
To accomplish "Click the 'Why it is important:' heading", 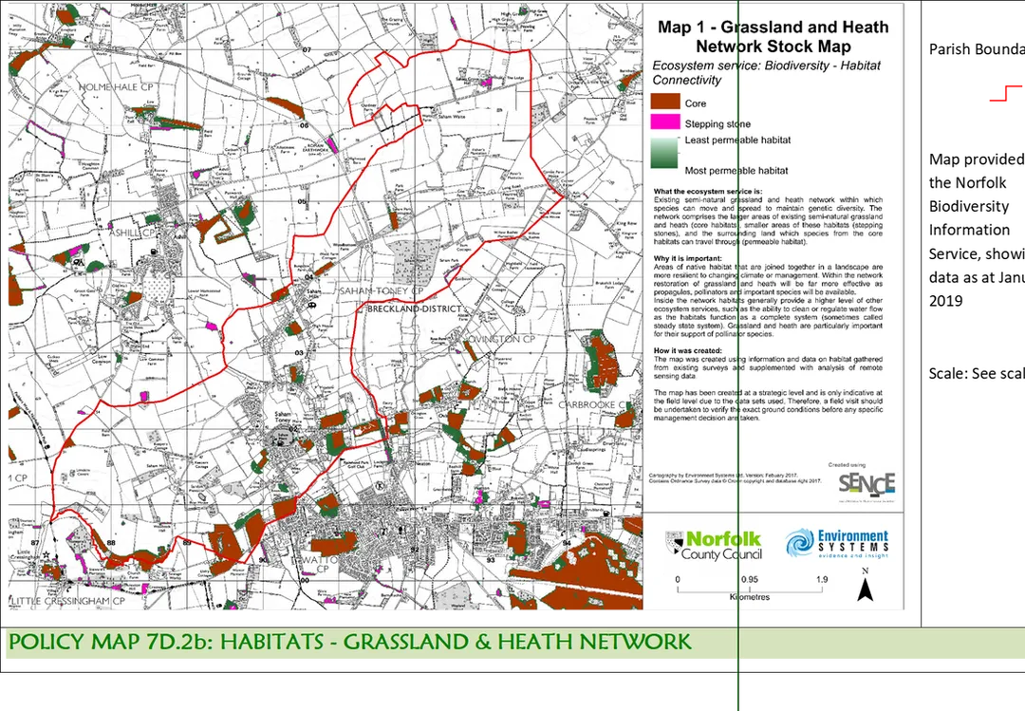I will (x=688, y=259).
